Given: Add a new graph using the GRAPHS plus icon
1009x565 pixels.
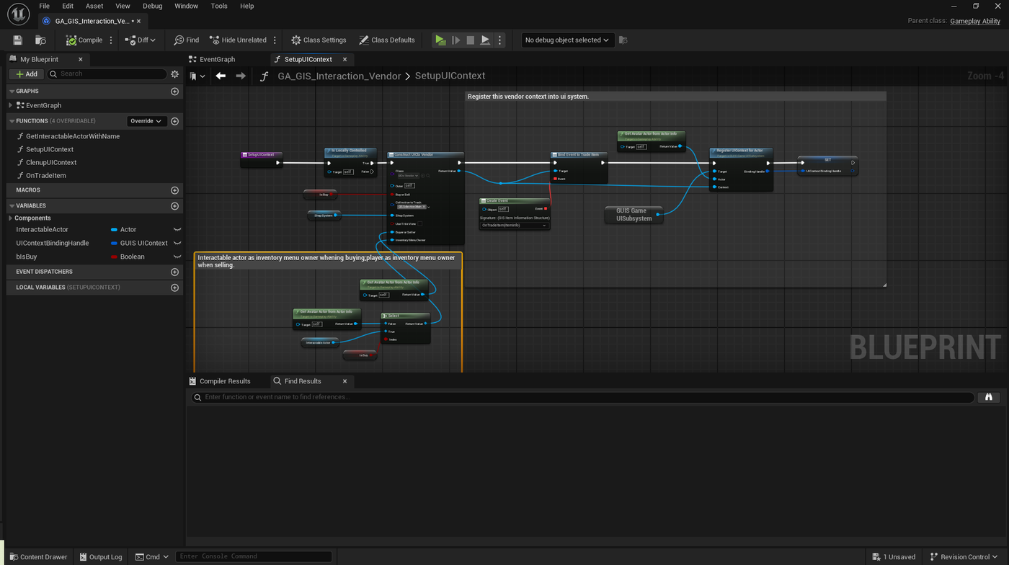Looking at the screenshot, I should 174,92.
